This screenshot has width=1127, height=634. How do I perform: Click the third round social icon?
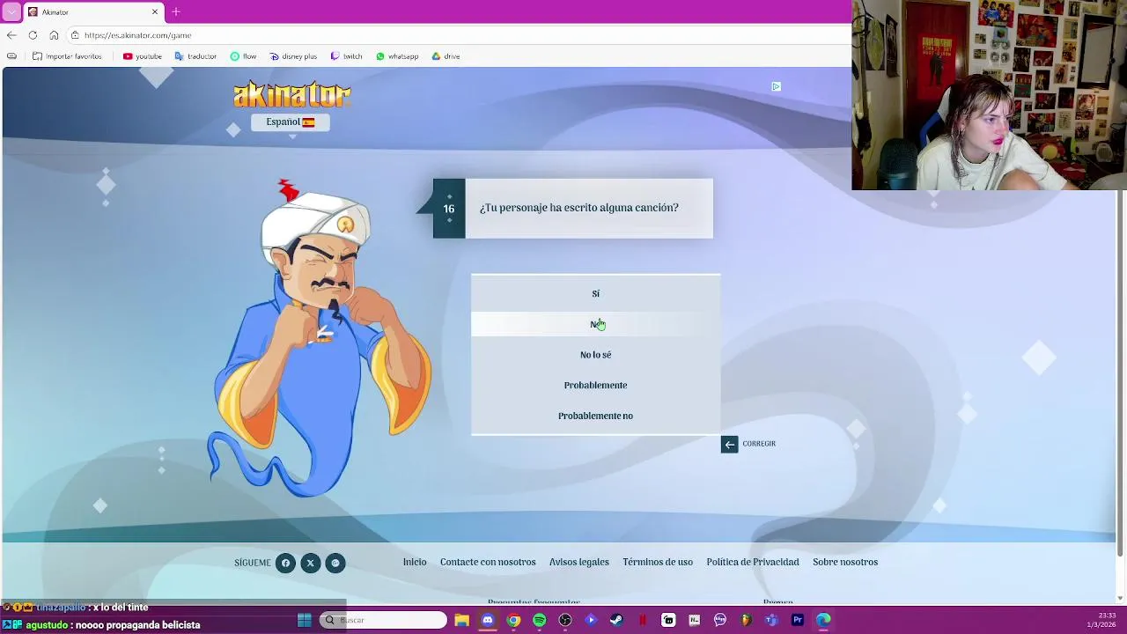[x=335, y=563]
